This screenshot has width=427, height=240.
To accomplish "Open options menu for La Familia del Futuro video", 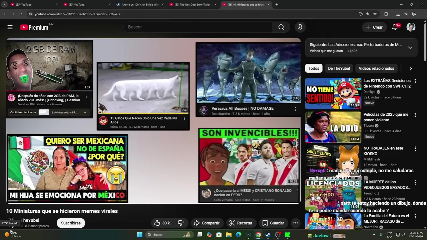I will tap(415, 216).
